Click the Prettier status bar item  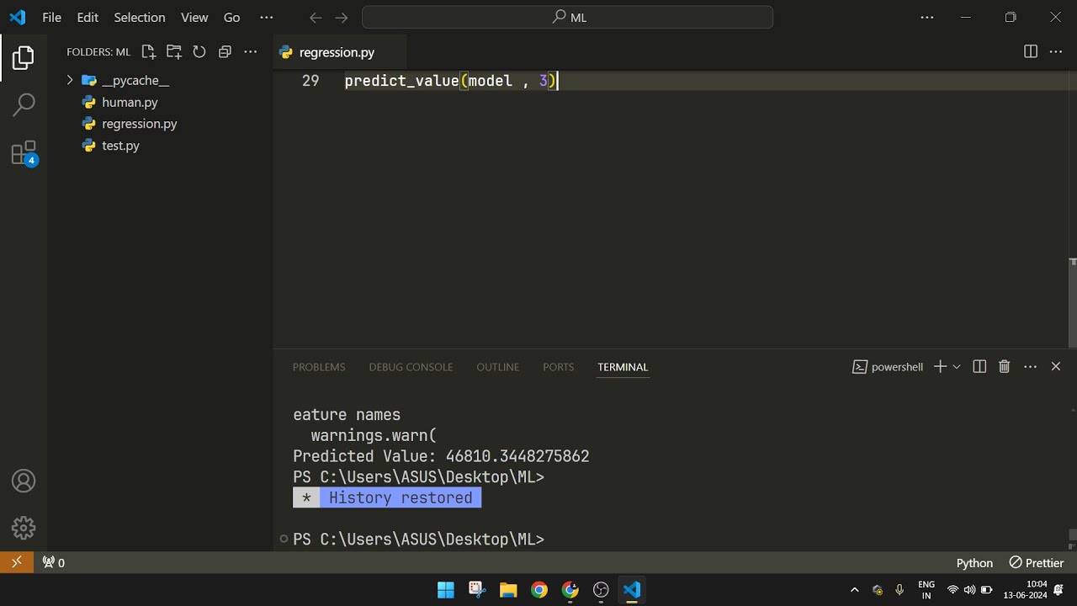coord(1037,562)
